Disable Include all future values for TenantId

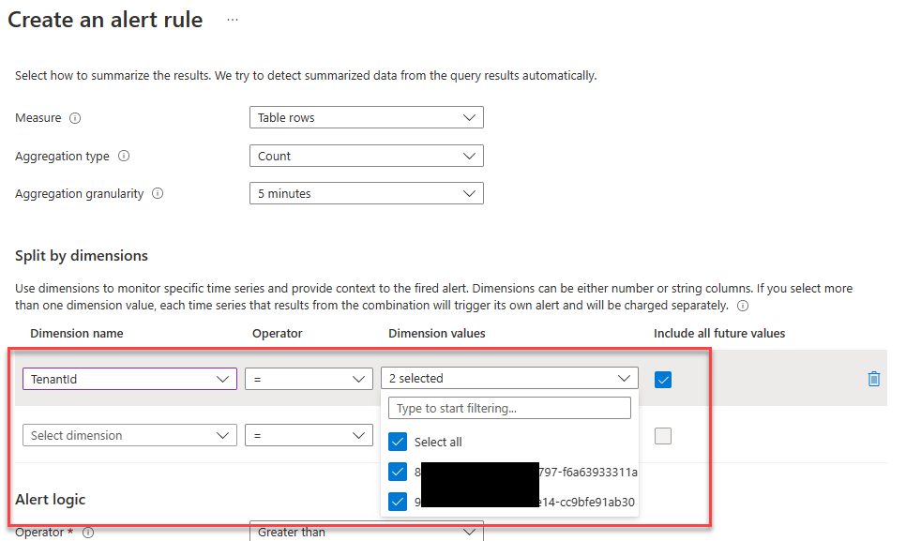(x=663, y=379)
